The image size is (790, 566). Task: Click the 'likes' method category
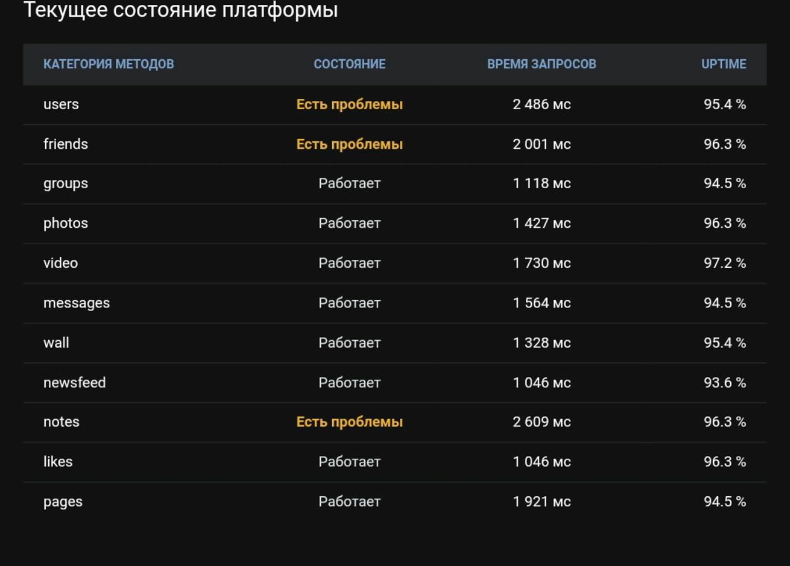click(58, 462)
